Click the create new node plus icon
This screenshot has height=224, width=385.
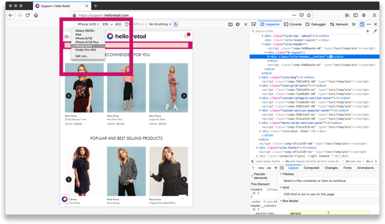[x=368, y=31]
